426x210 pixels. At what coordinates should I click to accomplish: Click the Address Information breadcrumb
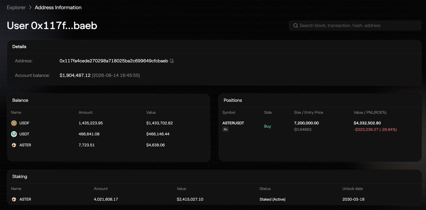coord(58,7)
